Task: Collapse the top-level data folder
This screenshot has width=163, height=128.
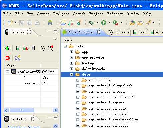Action: pyautogui.click(x=65, y=46)
